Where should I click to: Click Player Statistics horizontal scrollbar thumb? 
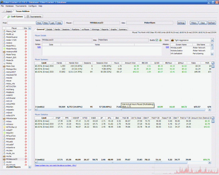click(112, 162)
